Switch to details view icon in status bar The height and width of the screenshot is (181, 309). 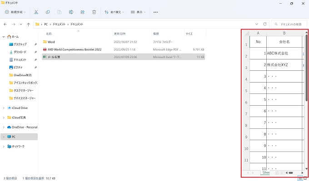click(300, 178)
